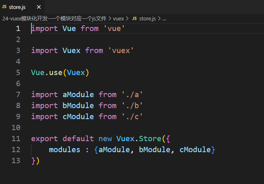Open the 24-vuex breadcrumb folder
Screen dimensions: 264x184
pyautogui.click(x=54, y=18)
